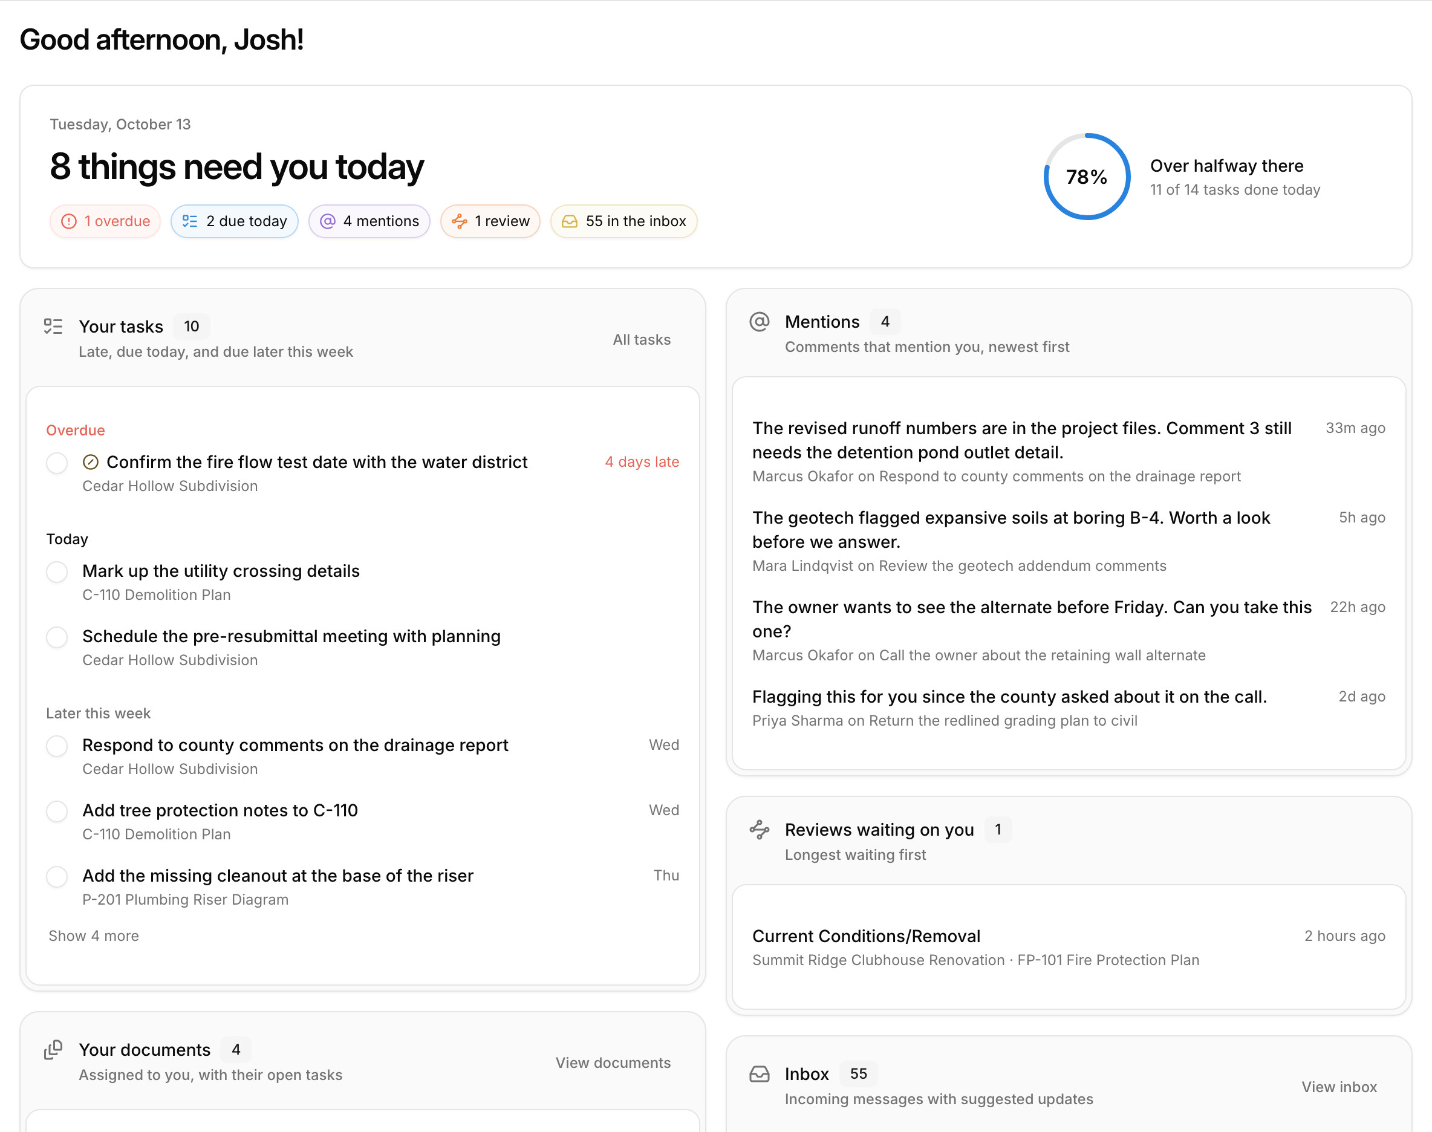Click the Your documents count badge '4'
1432x1132 pixels.
click(236, 1050)
